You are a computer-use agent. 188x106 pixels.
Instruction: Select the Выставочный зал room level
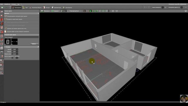point(73,11)
